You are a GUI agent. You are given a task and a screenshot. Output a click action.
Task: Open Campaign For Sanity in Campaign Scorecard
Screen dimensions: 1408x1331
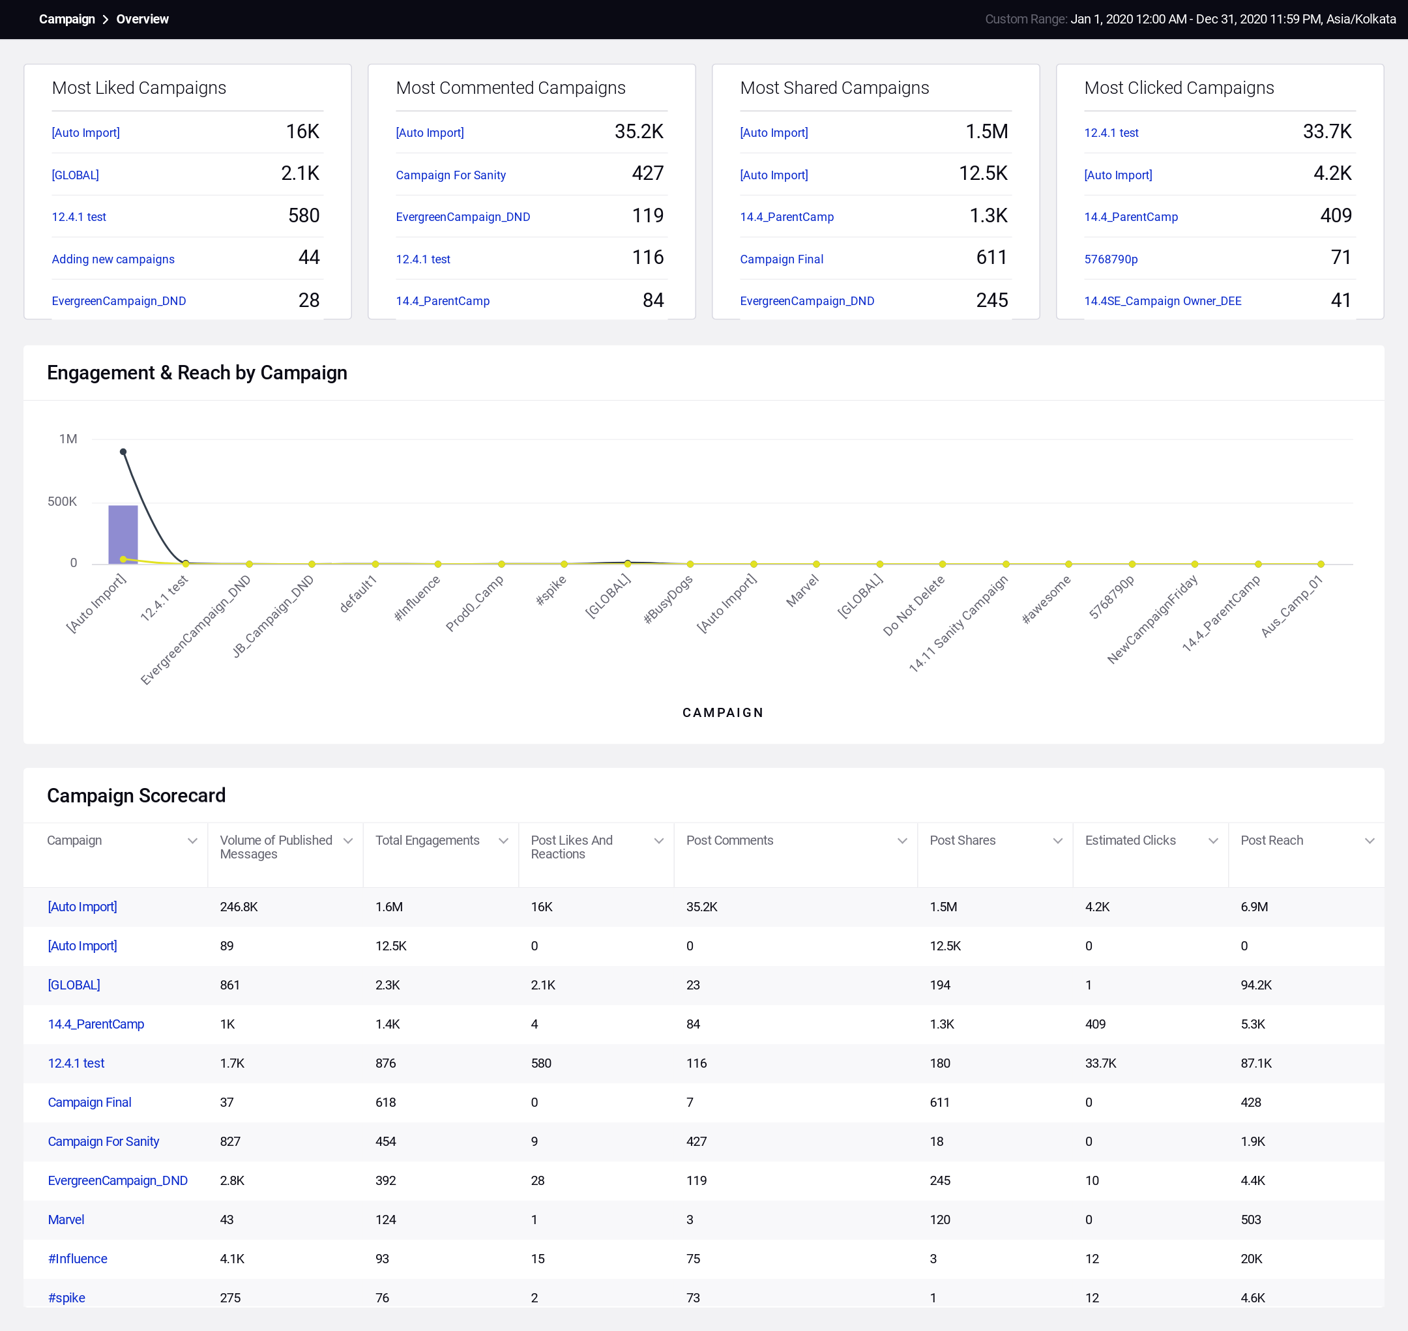pyautogui.click(x=104, y=1141)
